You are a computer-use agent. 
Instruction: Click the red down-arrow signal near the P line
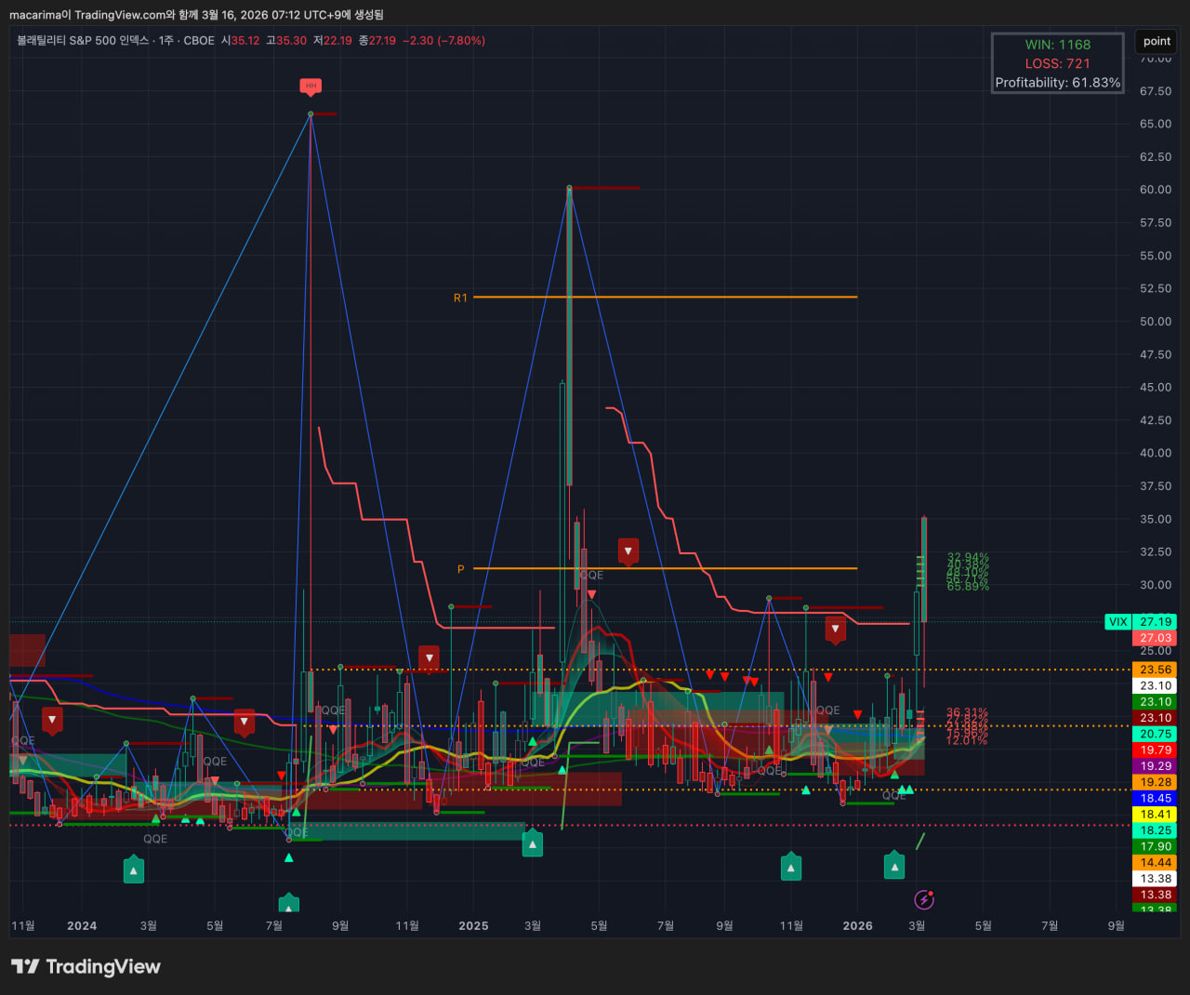(x=628, y=551)
